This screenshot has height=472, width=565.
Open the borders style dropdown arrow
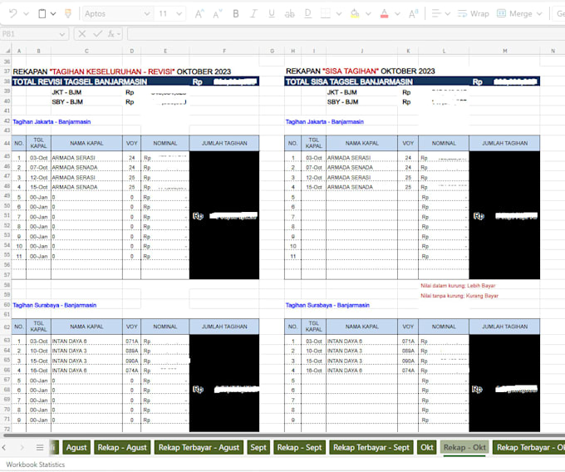[339, 14]
